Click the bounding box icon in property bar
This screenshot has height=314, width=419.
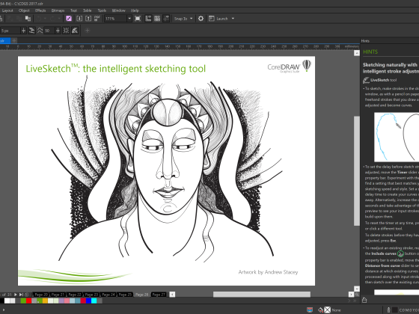(66, 31)
